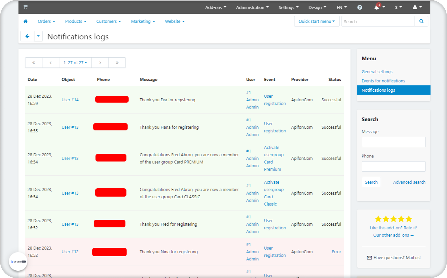Open Activate usergroup Card Premium event link
Image resolution: width=447 pixels, height=278 pixels.
274,158
